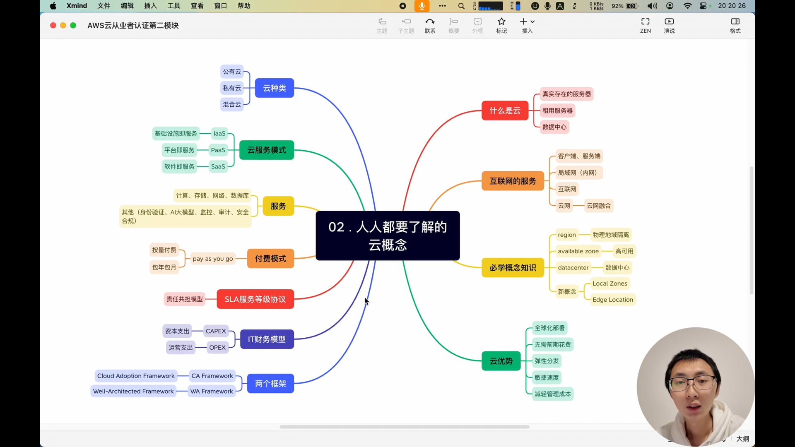
Task: Click the SLA服务等级协议 topic node
Action: point(255,299)
